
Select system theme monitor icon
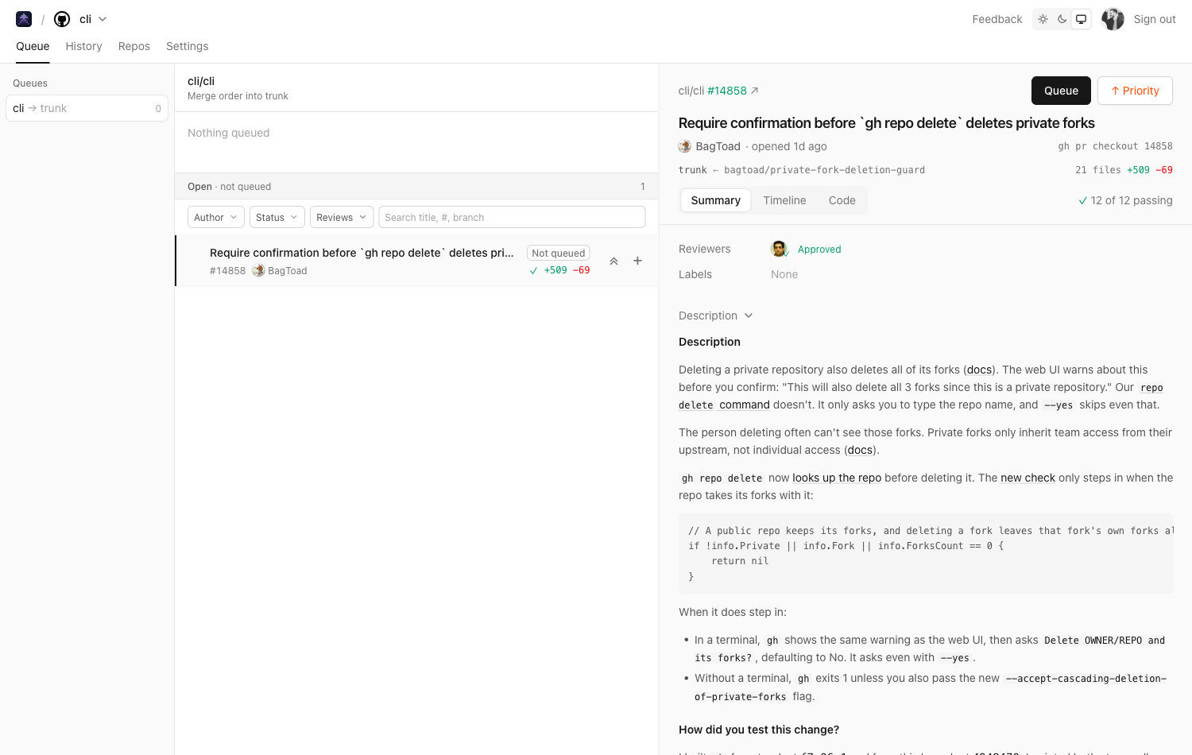[1081, 19]
